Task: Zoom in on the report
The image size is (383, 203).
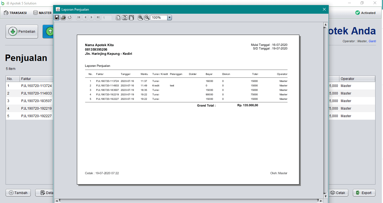Action: [140, 17]
